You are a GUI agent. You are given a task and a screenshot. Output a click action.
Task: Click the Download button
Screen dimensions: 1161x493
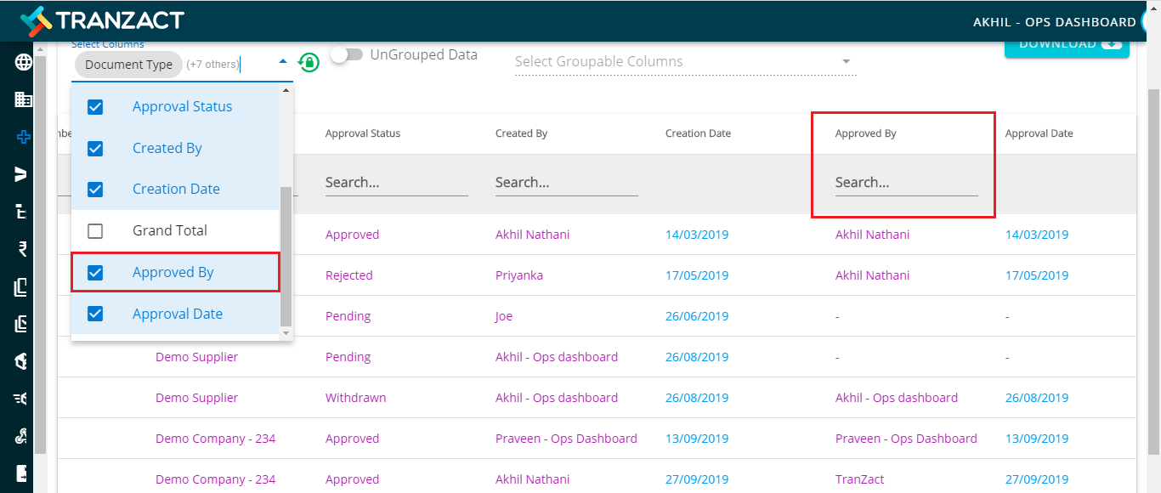pos(1067,45)
